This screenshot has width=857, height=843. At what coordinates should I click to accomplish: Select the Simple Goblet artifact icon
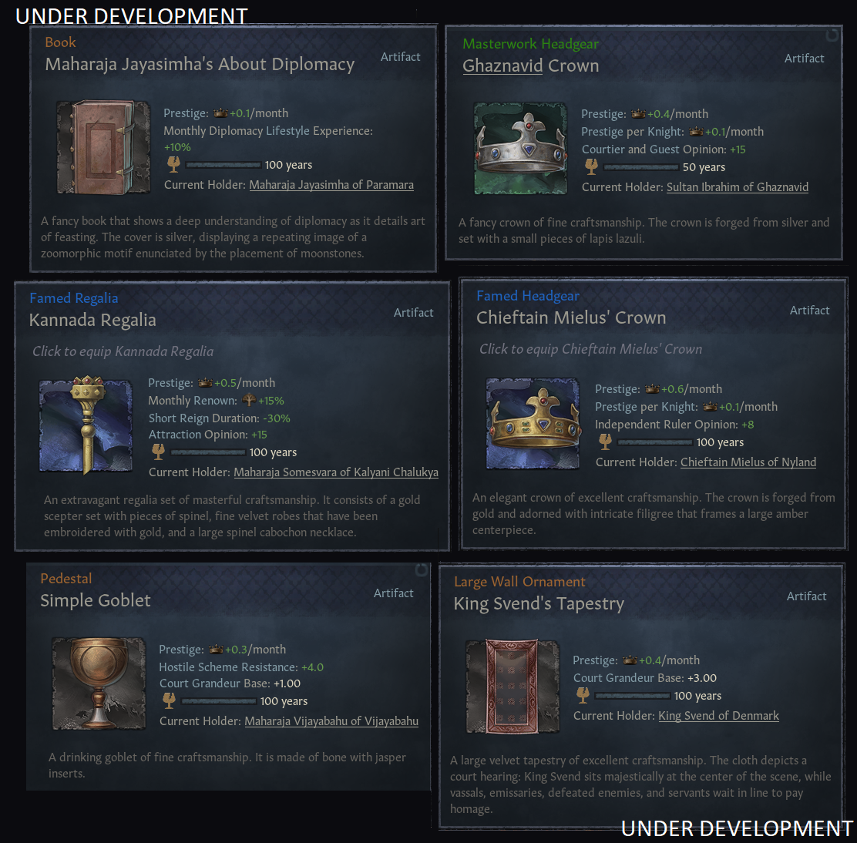point(99,683)
